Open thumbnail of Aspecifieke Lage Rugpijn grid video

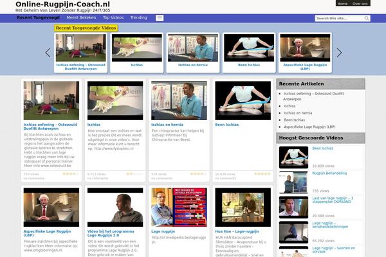[51, 208]
